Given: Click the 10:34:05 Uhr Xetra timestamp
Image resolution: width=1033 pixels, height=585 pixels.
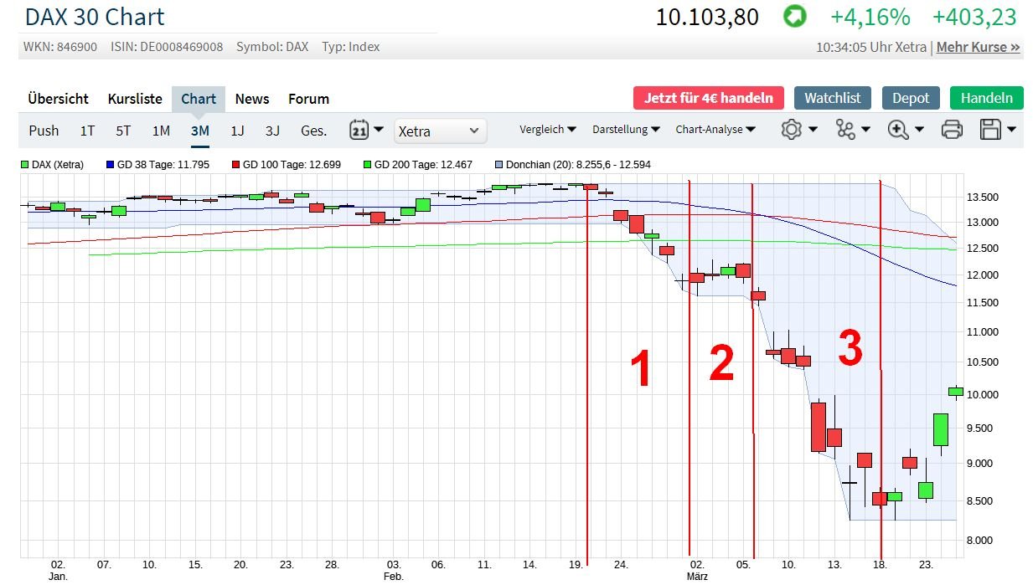Looking at the screenshot, I should pos(871,47).
